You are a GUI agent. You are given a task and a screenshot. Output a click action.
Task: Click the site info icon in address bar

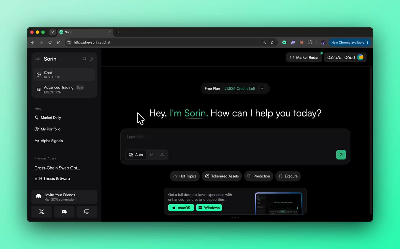coord(69,42)
